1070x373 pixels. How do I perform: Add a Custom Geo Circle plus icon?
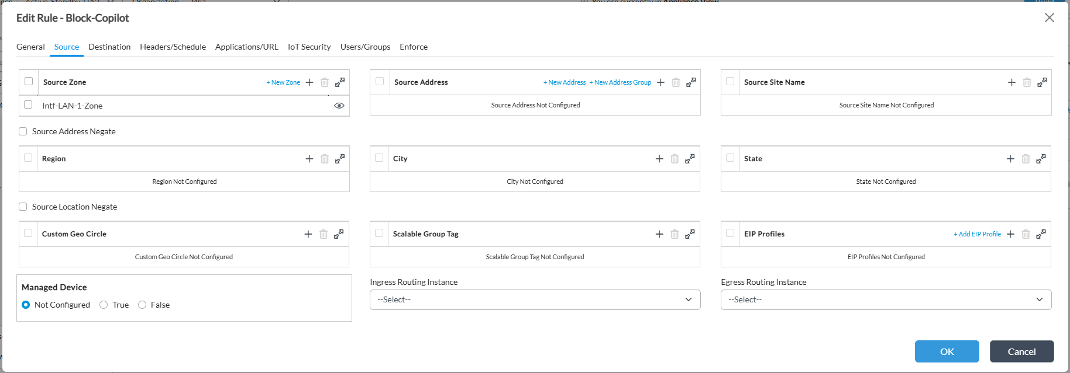click(308, 234)
